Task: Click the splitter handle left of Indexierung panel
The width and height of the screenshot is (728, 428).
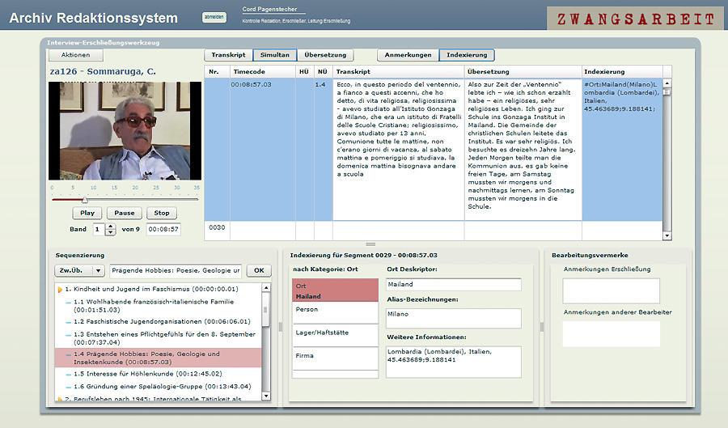Action: point(281,327)
